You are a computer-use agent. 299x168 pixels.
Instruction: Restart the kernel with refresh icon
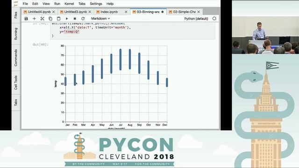click(x=83, y=19)
